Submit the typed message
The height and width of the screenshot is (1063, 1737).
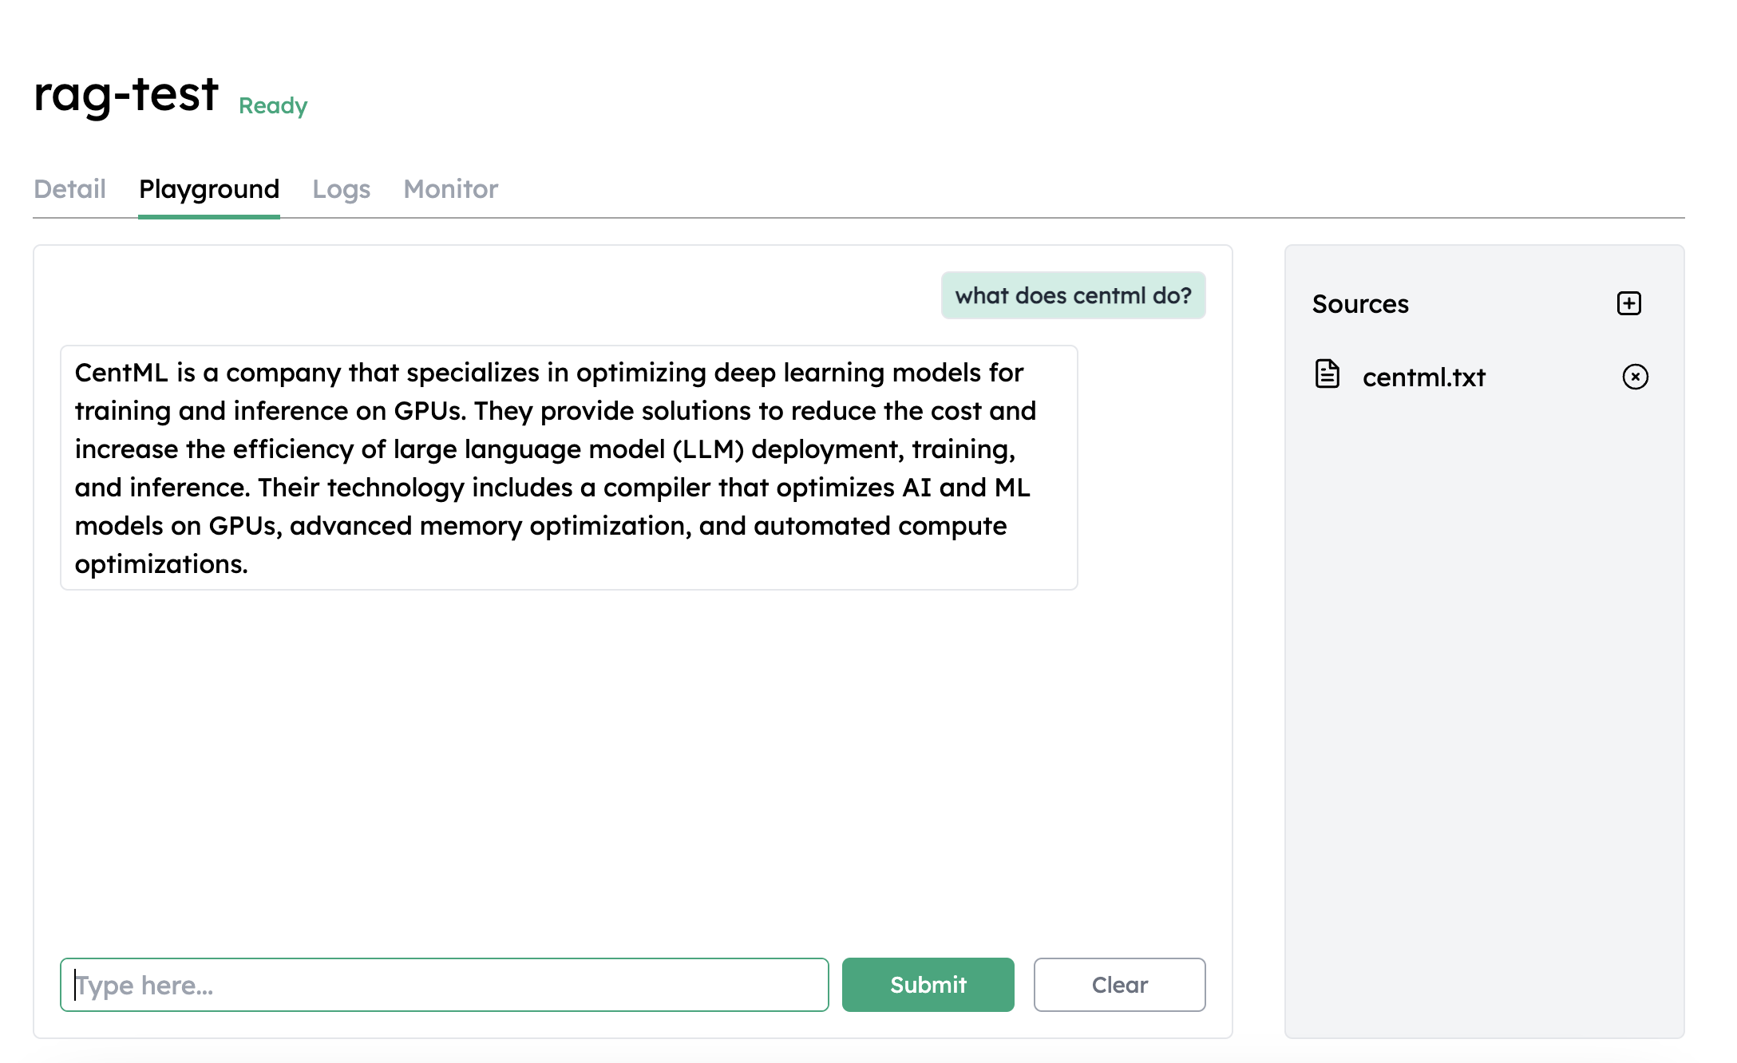[928, 985]
